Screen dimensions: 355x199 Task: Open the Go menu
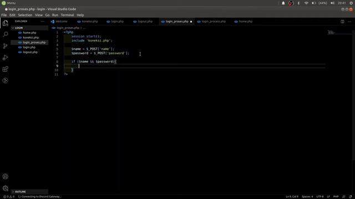coord(47,15)
